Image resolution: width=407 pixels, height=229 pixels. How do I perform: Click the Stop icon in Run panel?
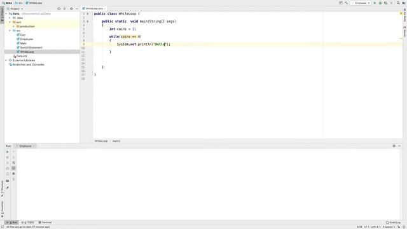tap(7, 157)
